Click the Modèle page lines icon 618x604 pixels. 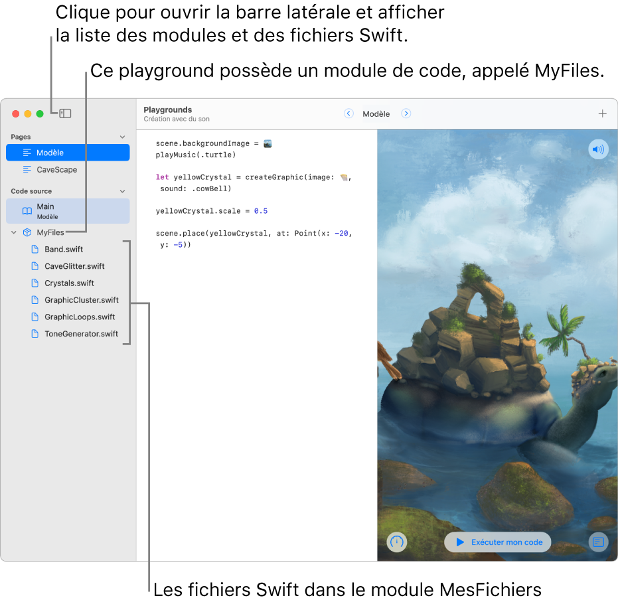(x=27, y=153)
